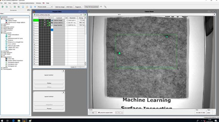The image size is (219, 122).
Task: Expand the Image acquisition tree node
Action: [x=1, y=19]
